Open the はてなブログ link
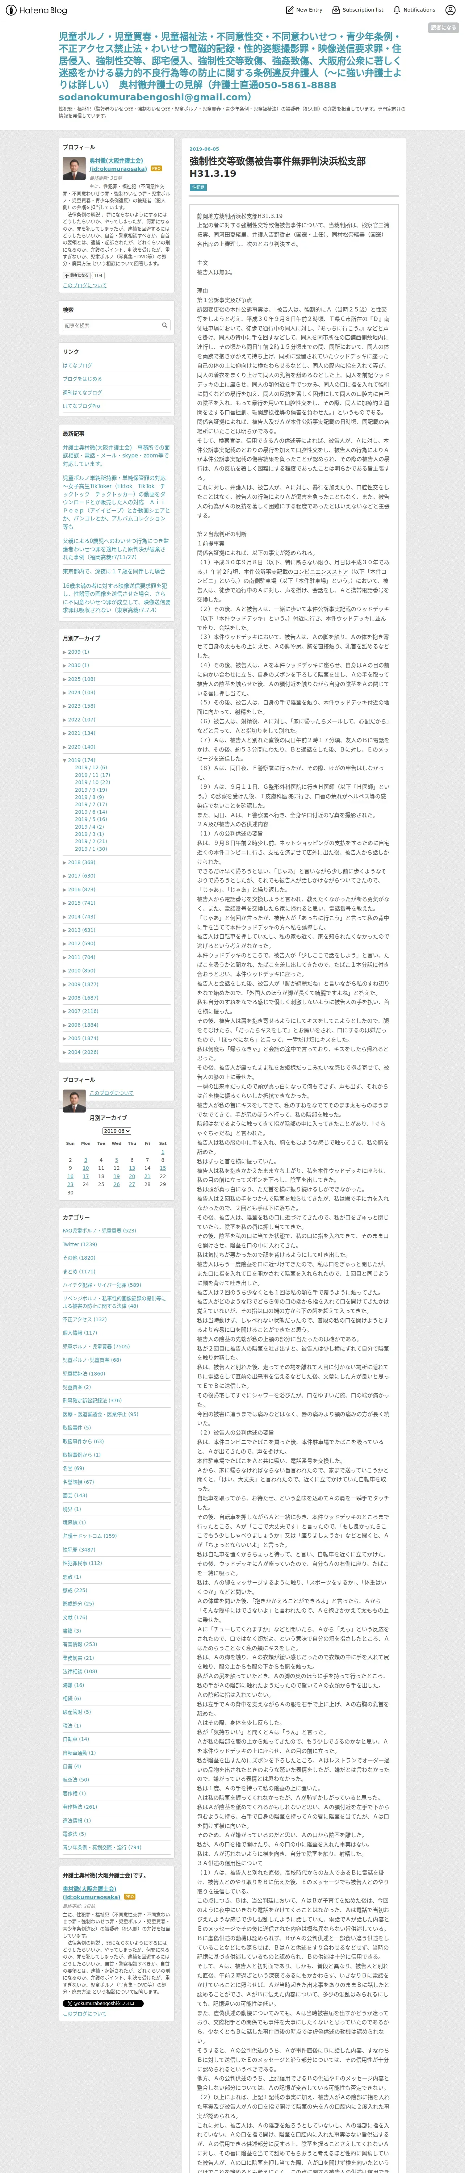The height and width of the screenshot is (2173, 465). point(77,365)
